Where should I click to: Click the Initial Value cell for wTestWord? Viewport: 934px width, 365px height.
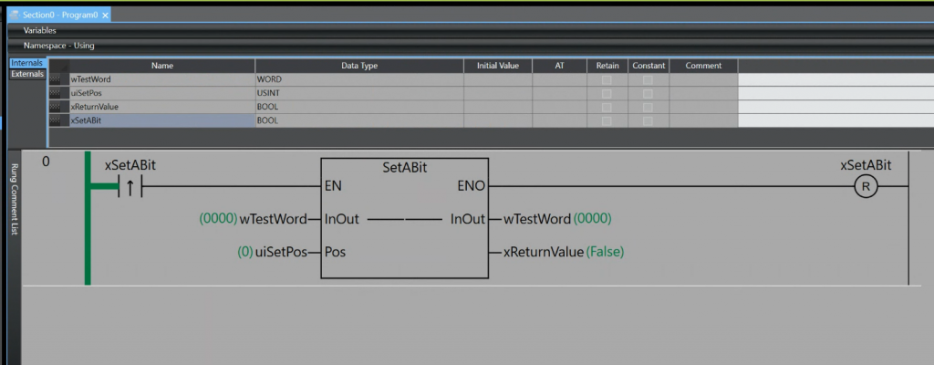click(x=497, y=79)
